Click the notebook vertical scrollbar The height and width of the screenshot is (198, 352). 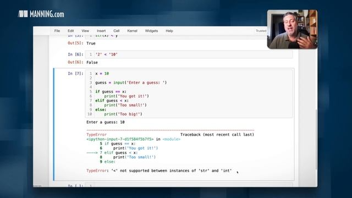click(x=316, y=139)
